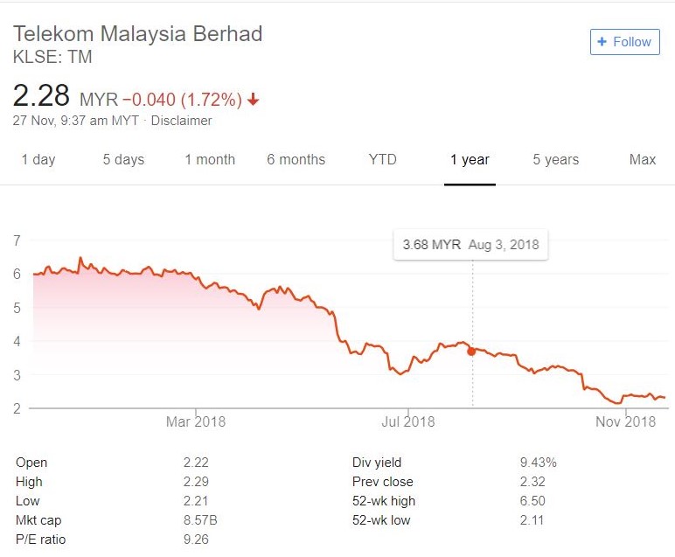Click the 3.68 MYR chart tooltip
The image size is (675, 557).
[470, 245]
